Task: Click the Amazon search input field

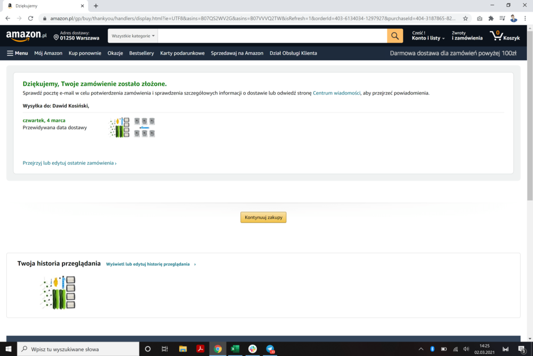Action: click(x=272, y=36)
